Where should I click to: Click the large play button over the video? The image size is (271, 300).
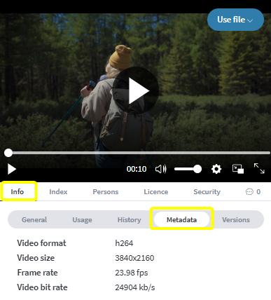coord(136,90)
